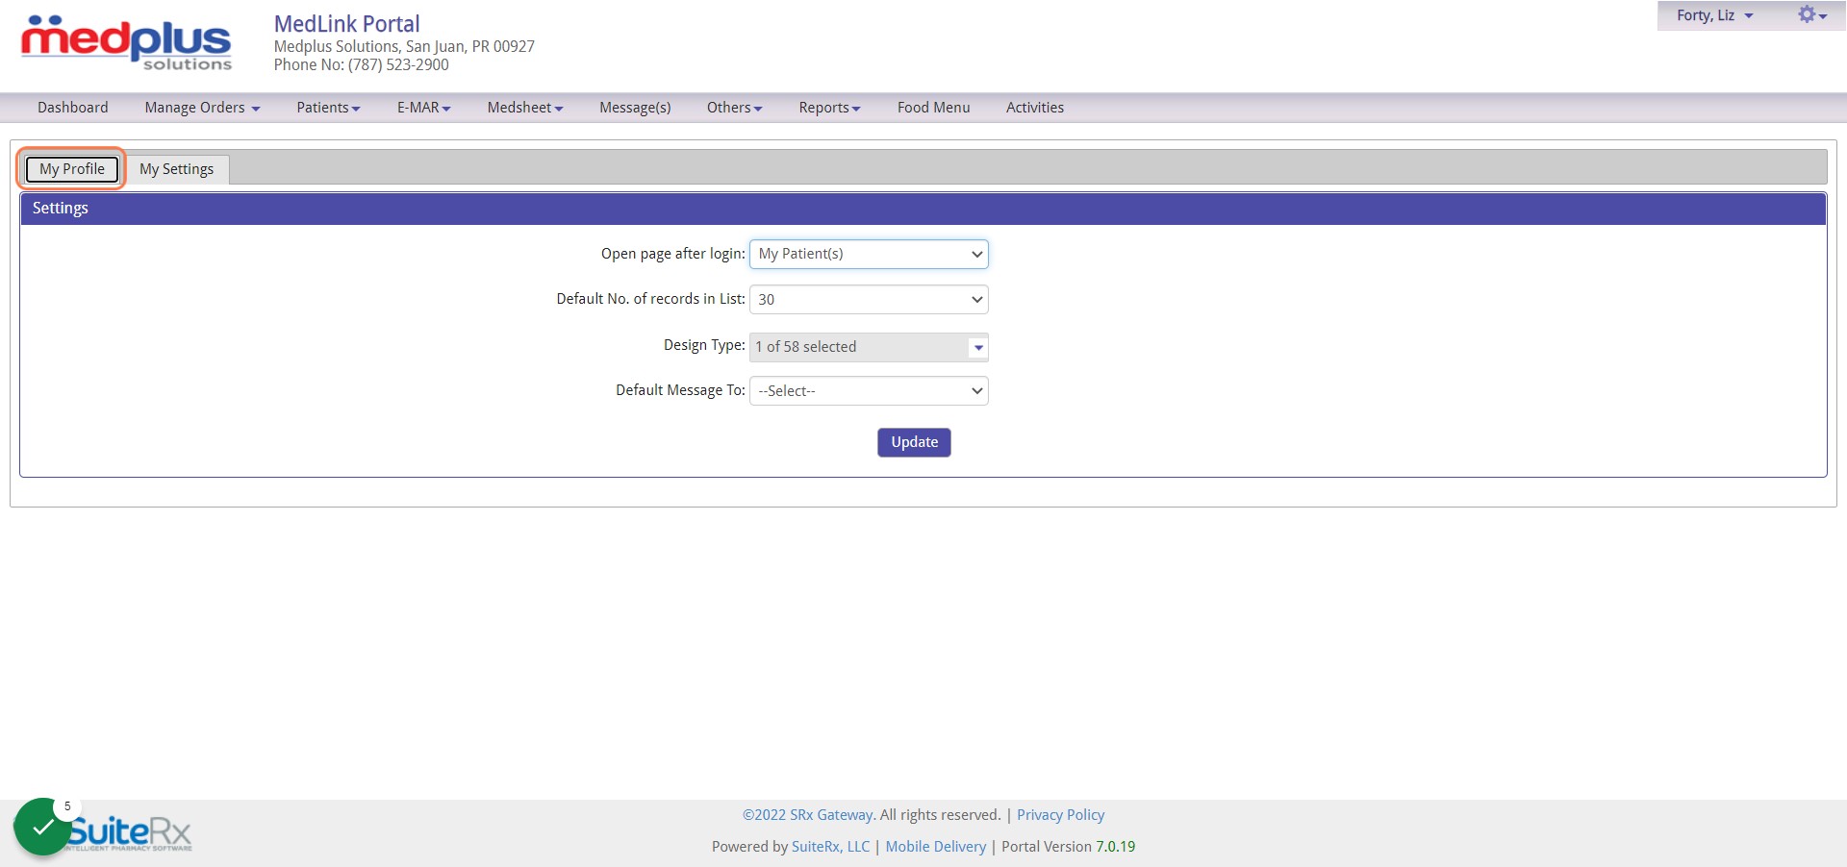Click the Medplus Solutions logo
The width and height of the screenshot is (1847, 867).
click(x=126, y=43)
